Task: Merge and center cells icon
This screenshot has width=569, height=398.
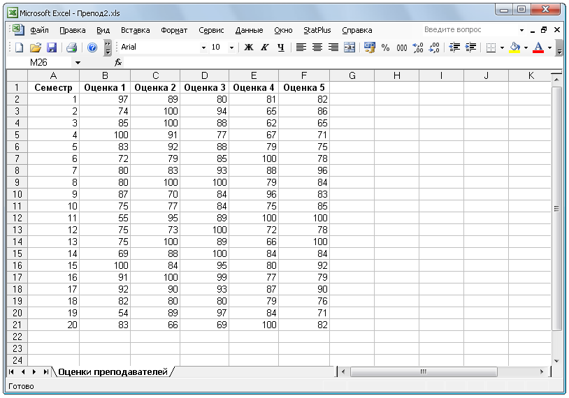Action: pyautogui.click(x=350, y=47)
